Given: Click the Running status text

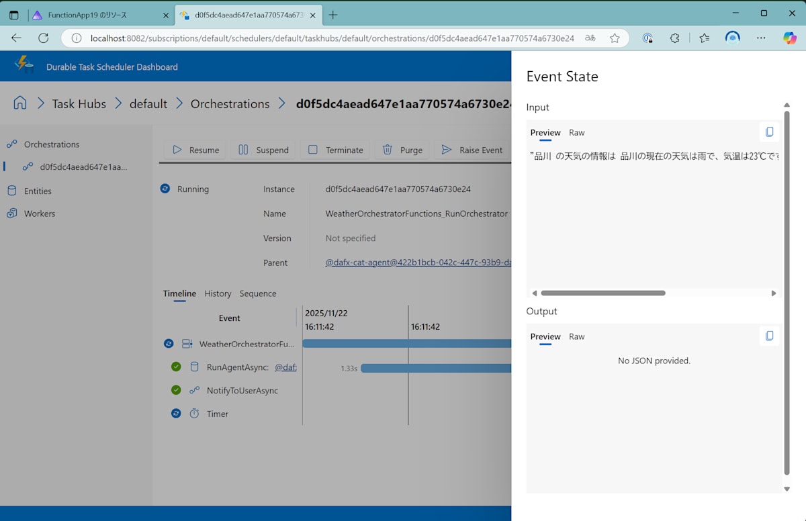Looking at the screenshot, I should click(193, 189).
